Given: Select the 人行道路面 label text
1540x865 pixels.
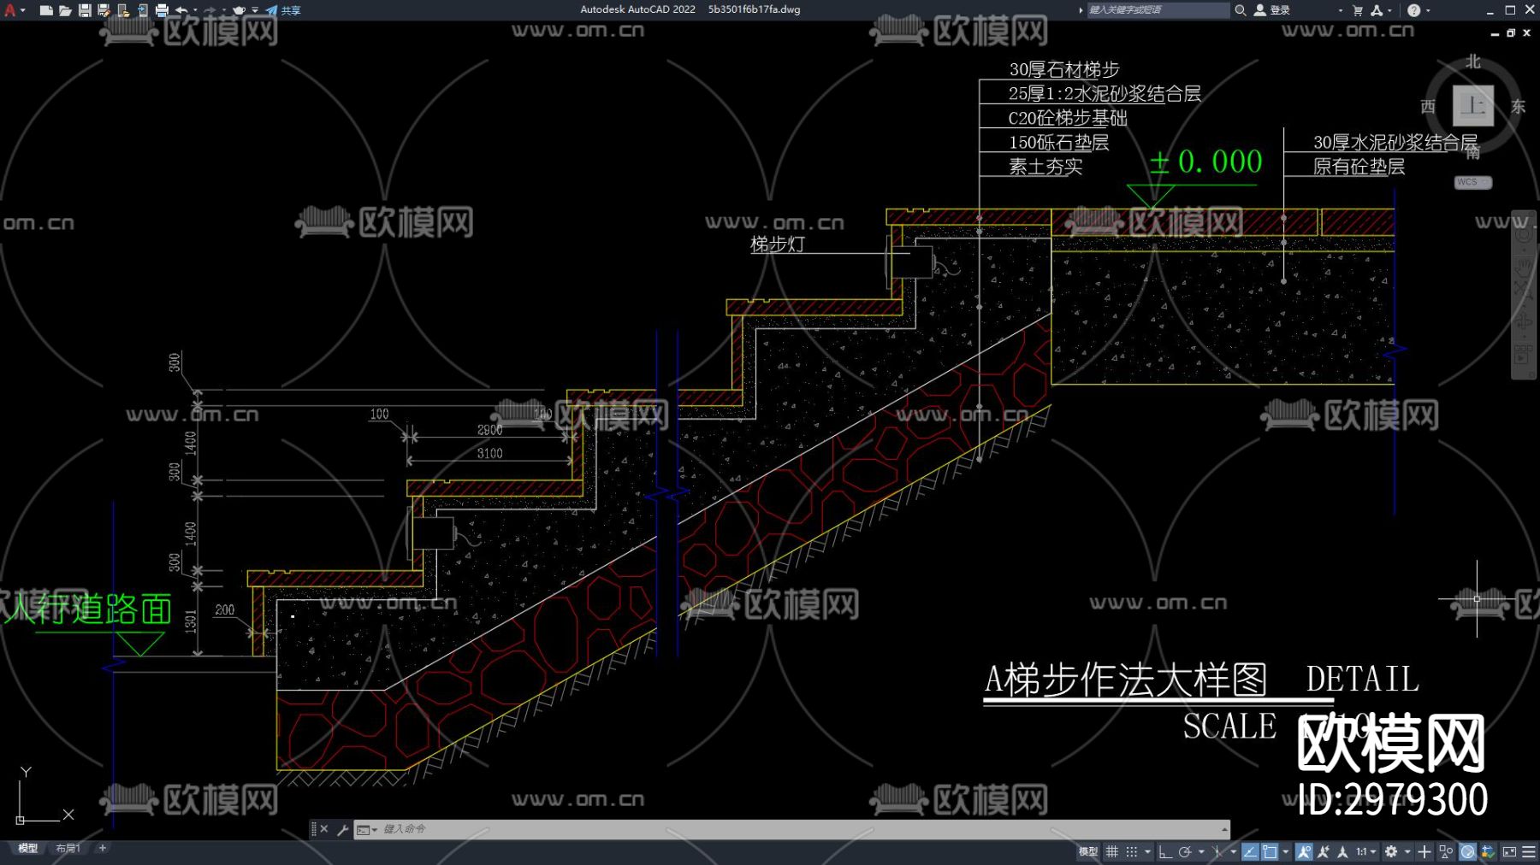Looking at the screenshot, I should (87, 609).
